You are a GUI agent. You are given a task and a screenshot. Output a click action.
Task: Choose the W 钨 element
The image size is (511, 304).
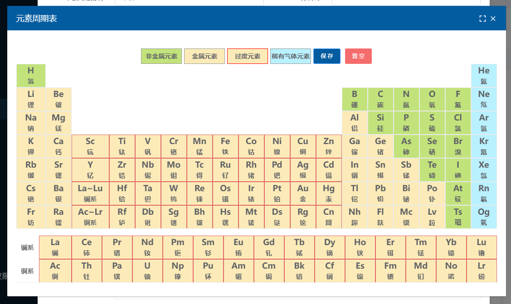(x=173, y=193)
